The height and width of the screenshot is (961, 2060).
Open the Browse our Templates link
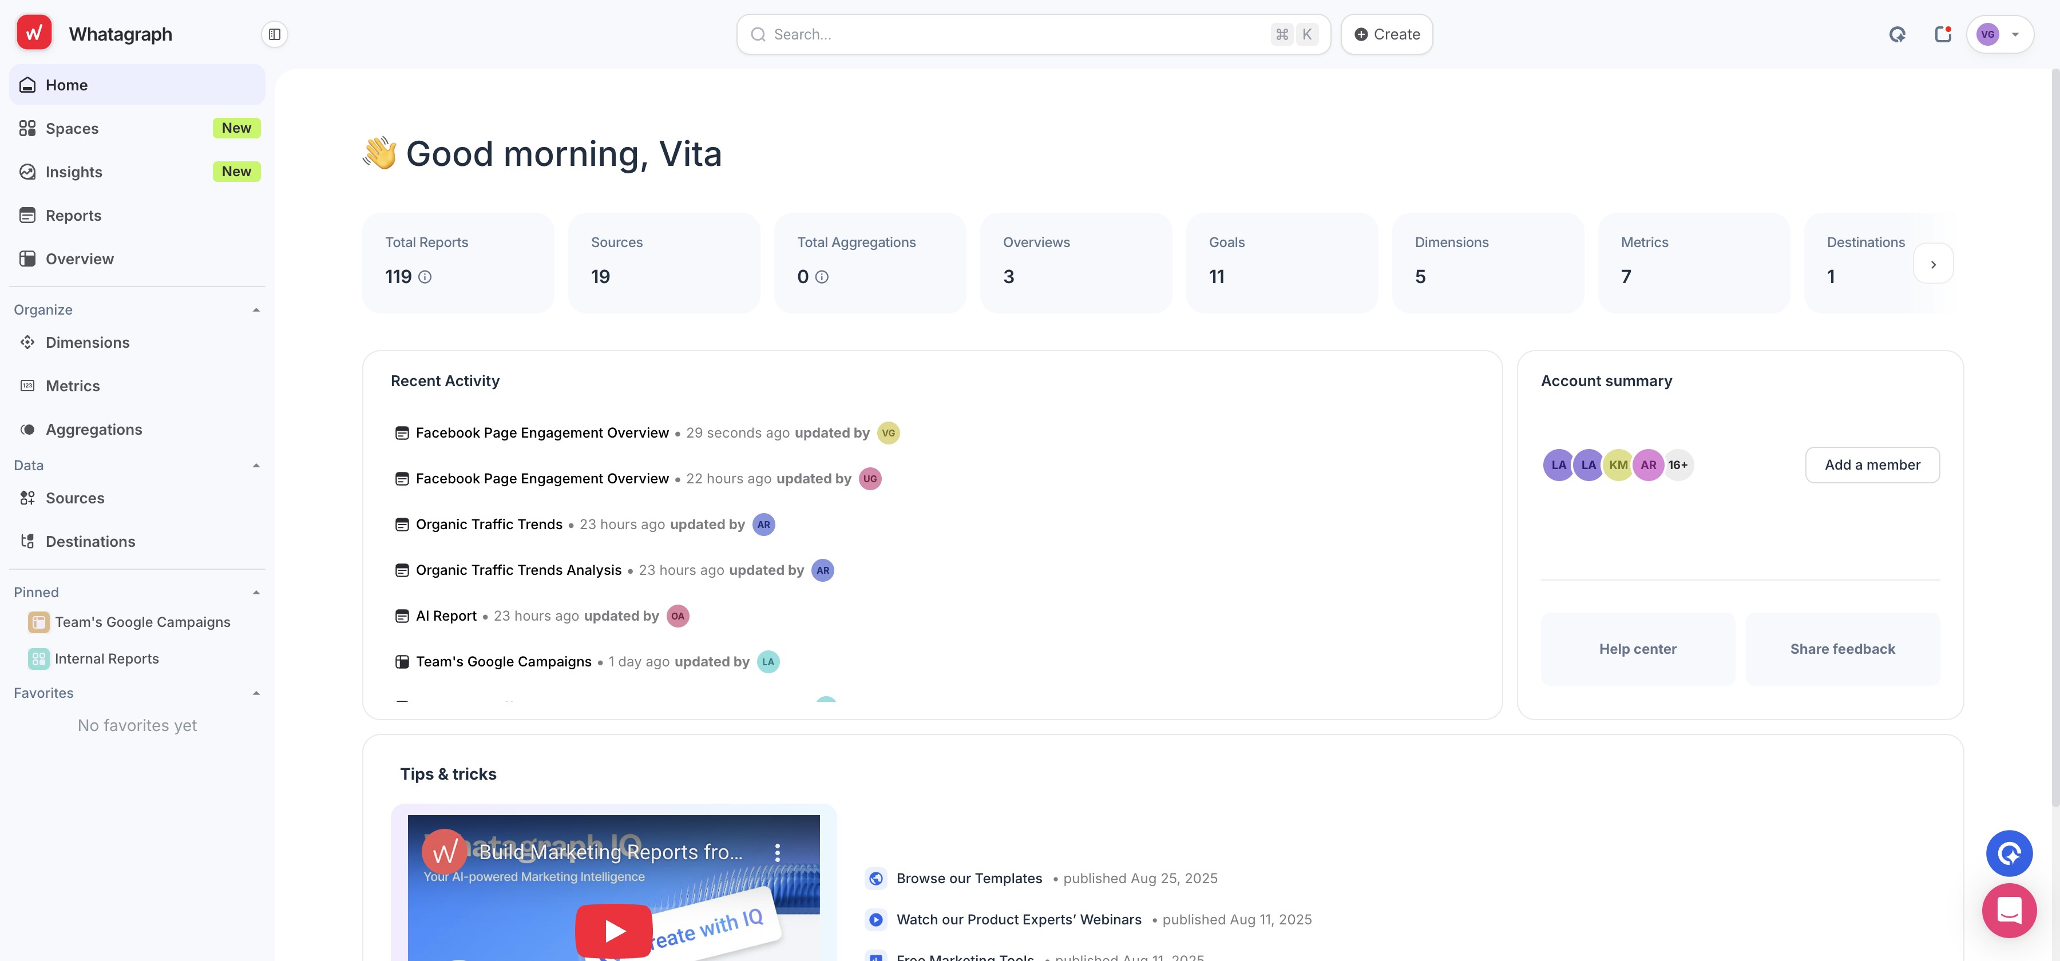coord(968,878)
